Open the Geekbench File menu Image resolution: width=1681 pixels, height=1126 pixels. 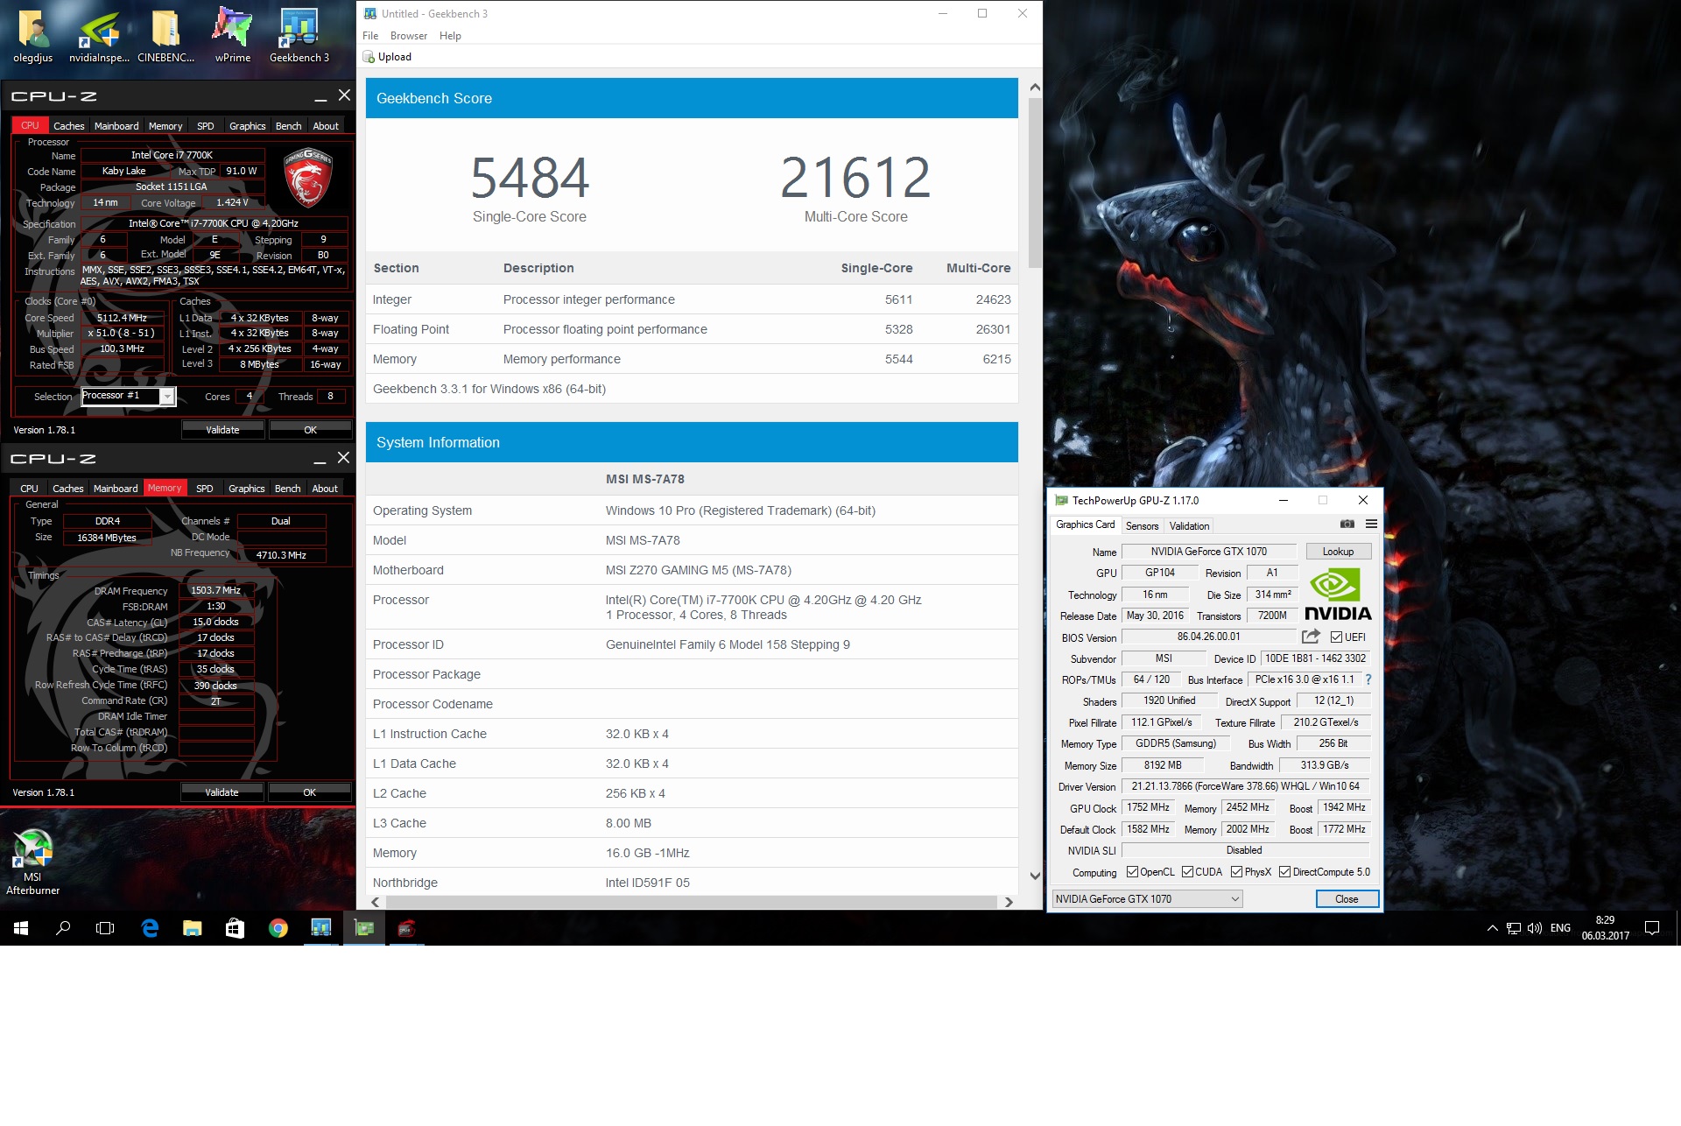pos(370,36)
